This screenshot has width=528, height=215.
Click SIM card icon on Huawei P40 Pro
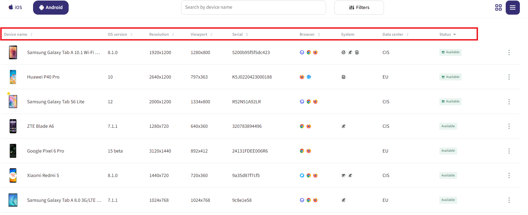click(x=344, y=77)
